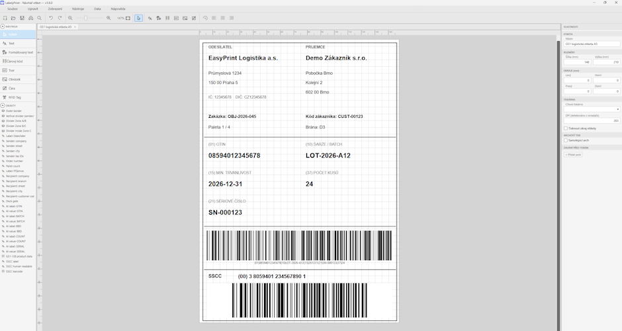Click the Save diskette icon
The image size is (622, 331).
[x=22, y=18]
